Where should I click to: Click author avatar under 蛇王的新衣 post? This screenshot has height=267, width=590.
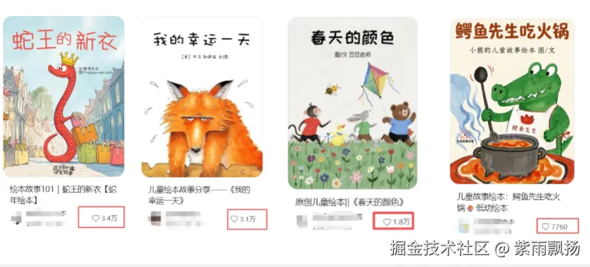point(16,218)
